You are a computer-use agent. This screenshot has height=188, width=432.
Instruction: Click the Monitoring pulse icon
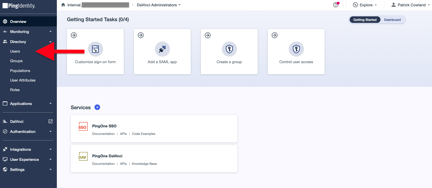(x=5, y=31)
